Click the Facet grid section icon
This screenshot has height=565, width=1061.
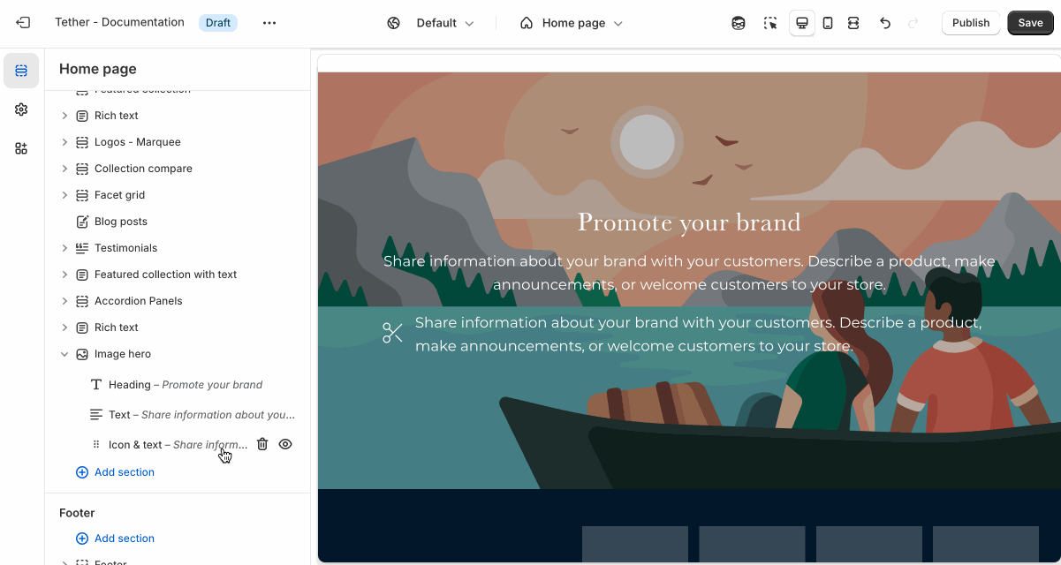click(x=82, y=195)
